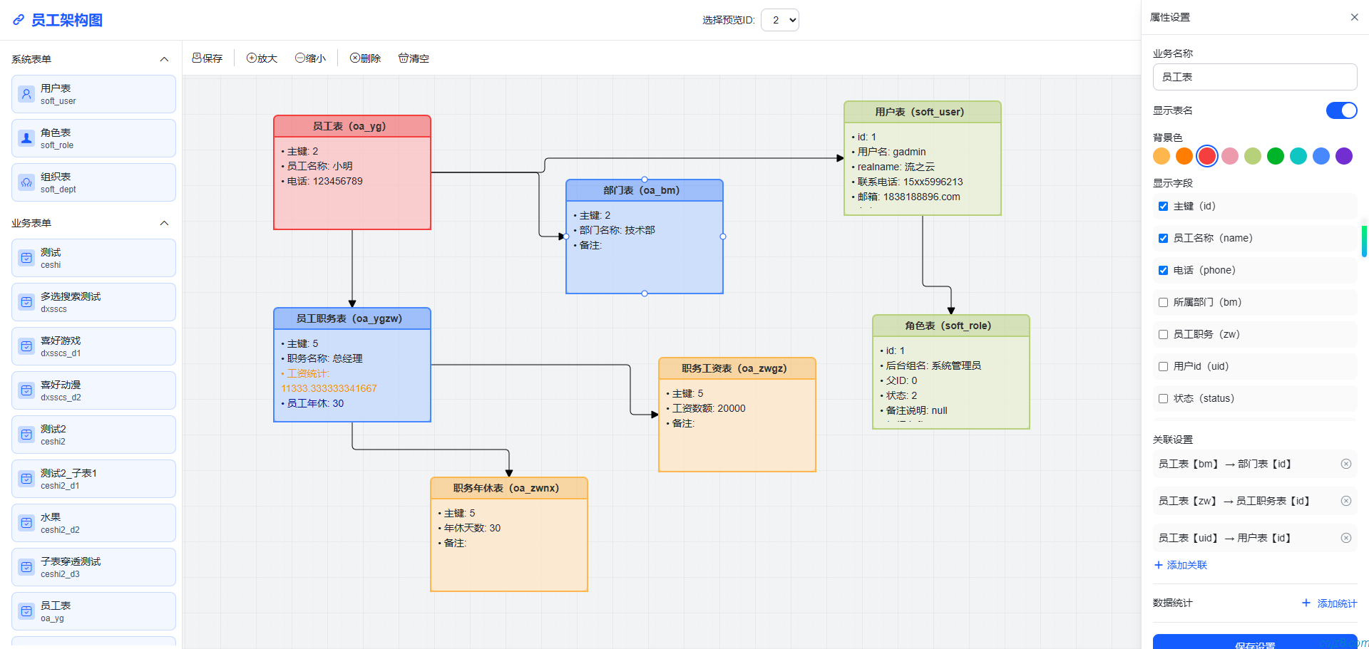
Task: Click the 角色表 soft_role person icon
Action: pos(26,137)
